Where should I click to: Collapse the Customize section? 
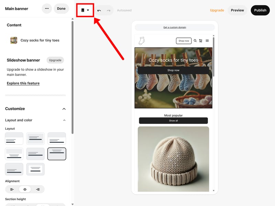pos(64,109)
